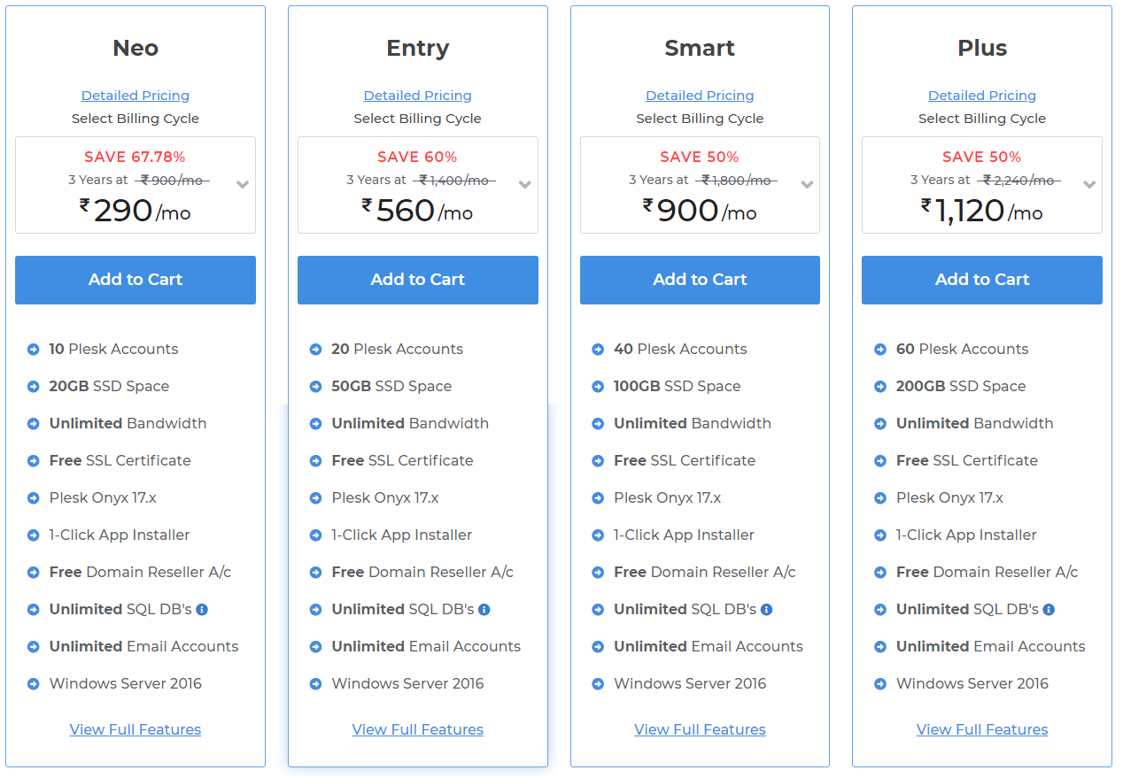Add the Entry plan to cart
Screen dimensions: 1123x778
(x=418, y=280)
